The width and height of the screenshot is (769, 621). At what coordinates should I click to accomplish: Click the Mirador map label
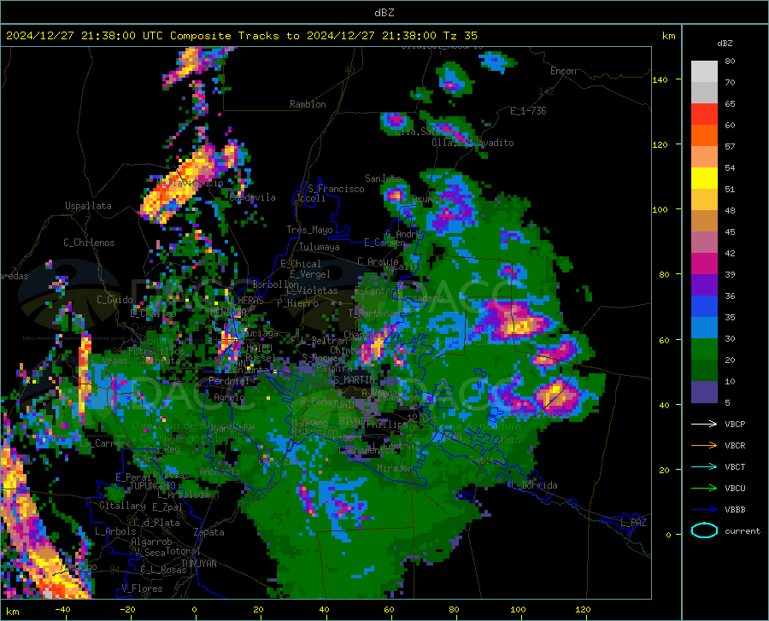[395, 468]
